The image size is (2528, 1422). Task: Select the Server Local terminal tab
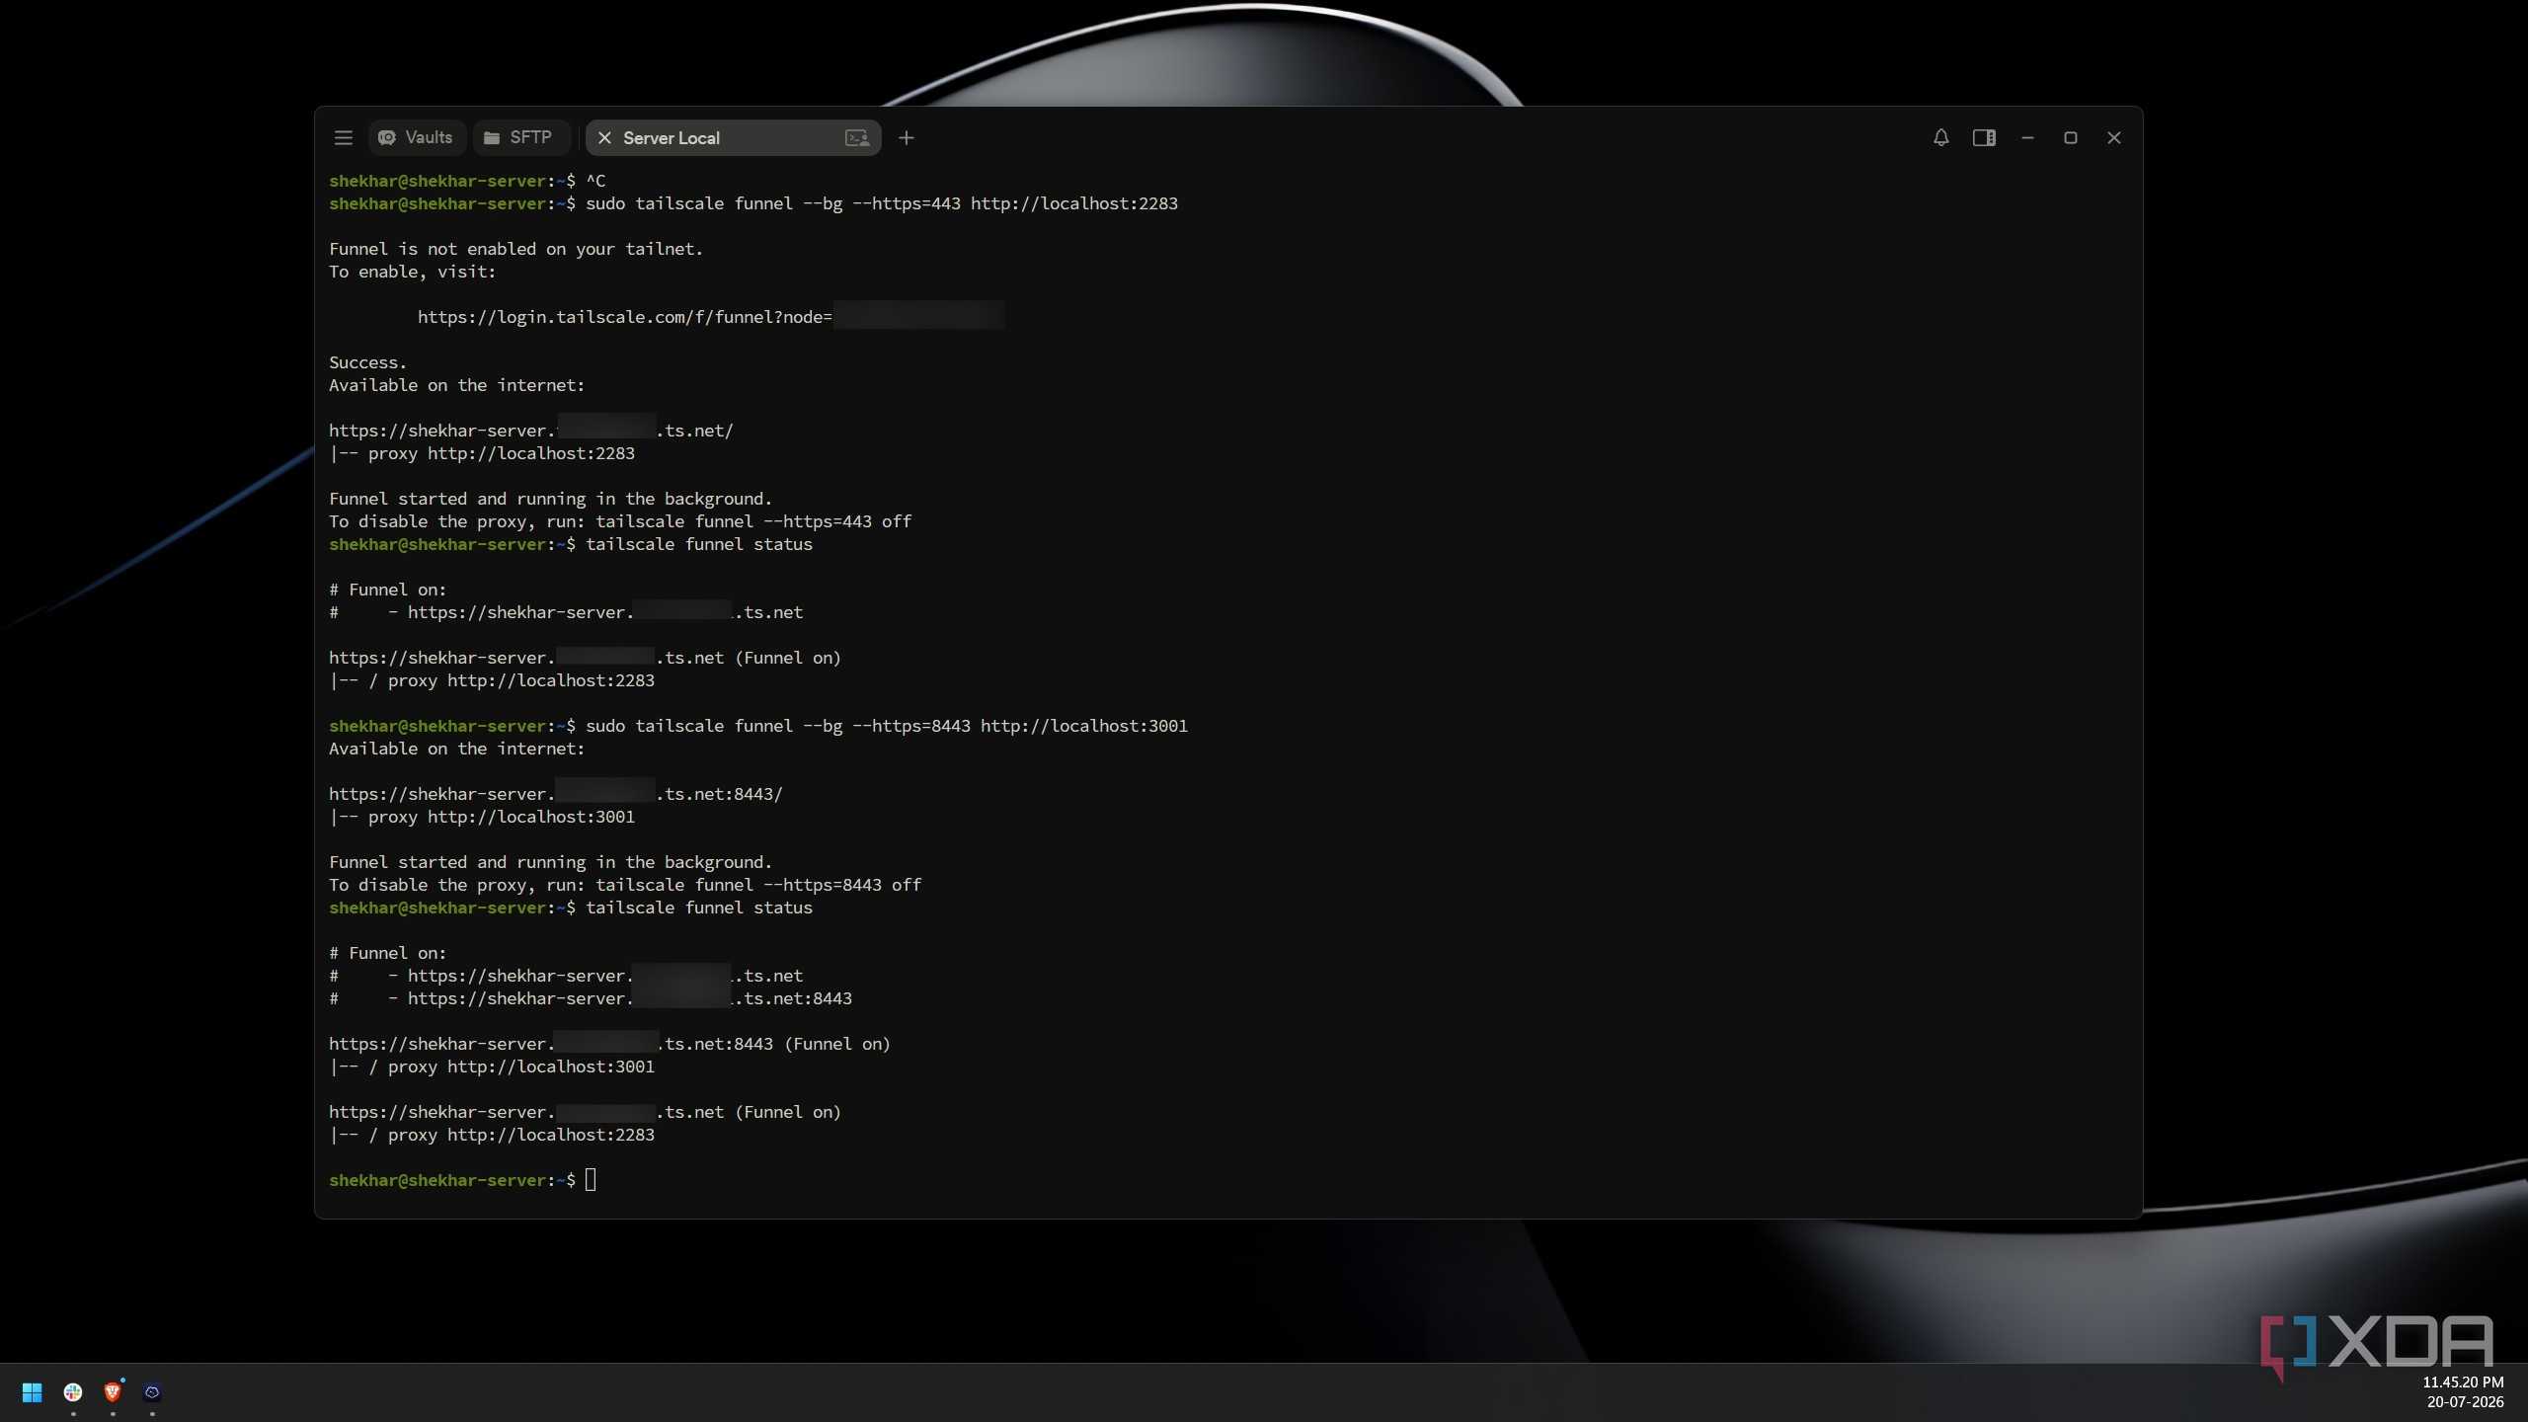coord(733,138)
